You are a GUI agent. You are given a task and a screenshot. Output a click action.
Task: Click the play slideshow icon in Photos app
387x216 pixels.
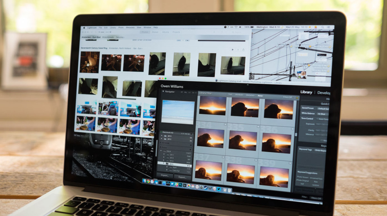(233, 50)
